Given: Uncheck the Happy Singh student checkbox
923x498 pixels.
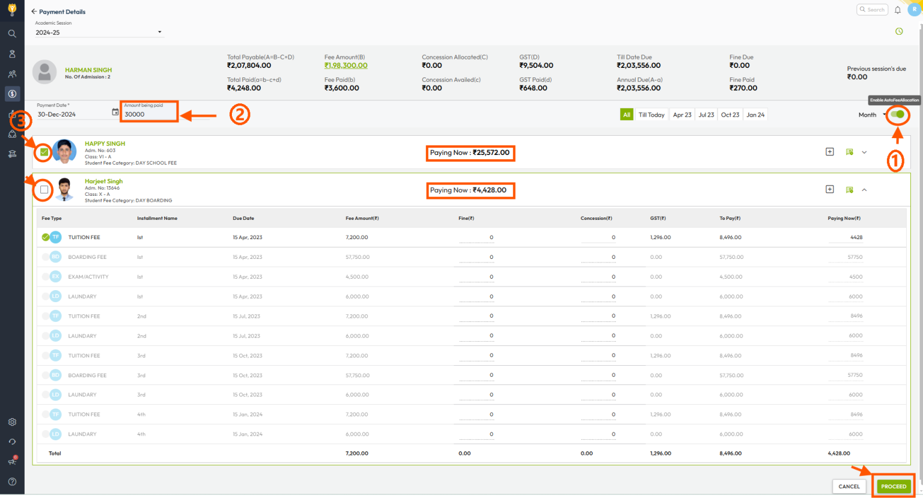Looking at the screenshot, I should (x=44, y=152).
